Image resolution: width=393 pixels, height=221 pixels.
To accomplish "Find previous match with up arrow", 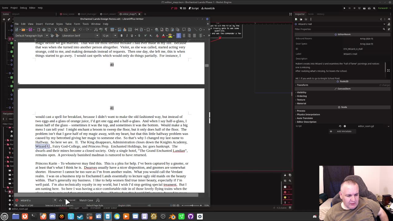I will (x=60, y=200).
